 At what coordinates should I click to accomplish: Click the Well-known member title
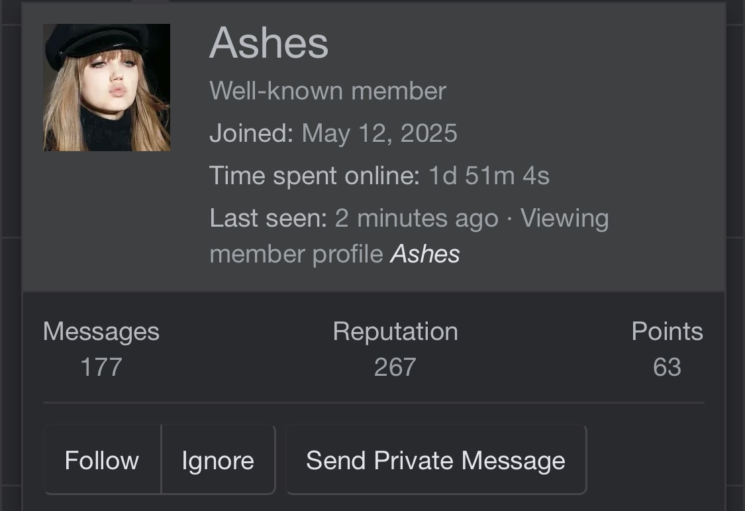[x=328, y=91]
